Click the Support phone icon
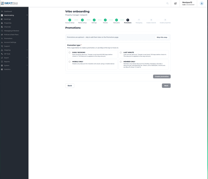 [x=2, y=46]
